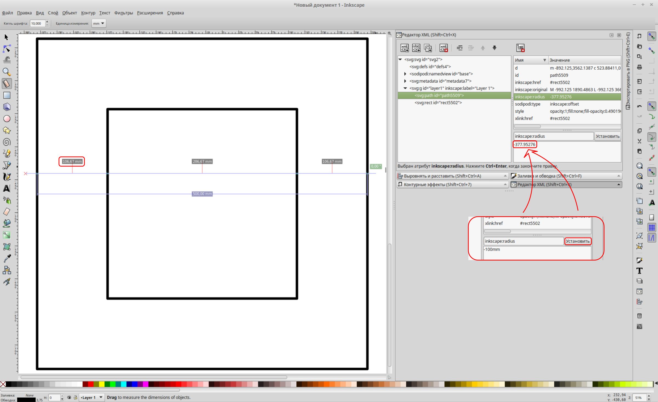This screenshot has width=658, height=402.
Task: Toggle layer visibility eye in status bar
Action: 69,397
